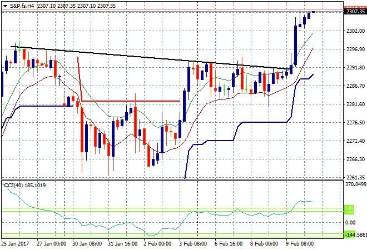Click the 2286.70 price axis label
This screenshot has height=250, width=367.
[355, 86]
